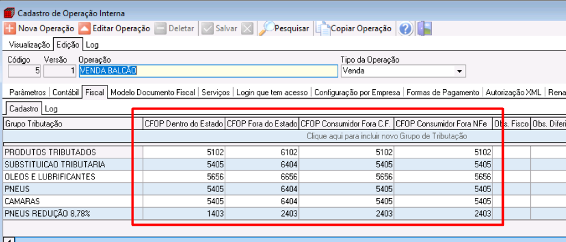Select the PNEUS REDUÇÃO 8,78% row
This screenshot has width=566, height=242.
click(285, 214)
